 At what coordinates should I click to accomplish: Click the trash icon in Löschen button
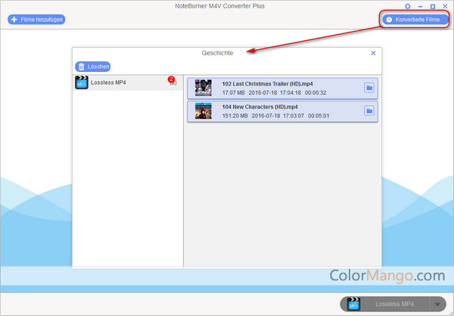82,67
